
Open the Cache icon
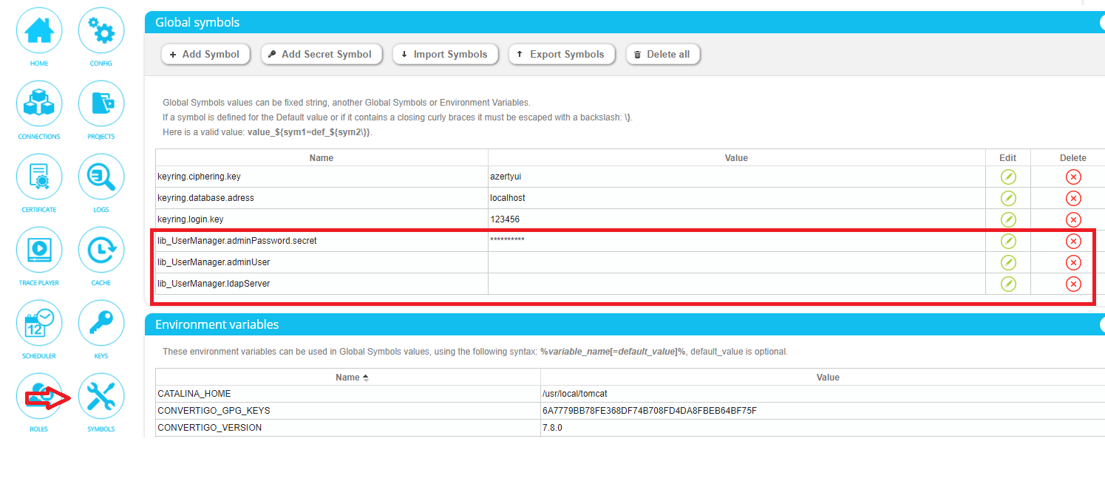tap(101, 250)
